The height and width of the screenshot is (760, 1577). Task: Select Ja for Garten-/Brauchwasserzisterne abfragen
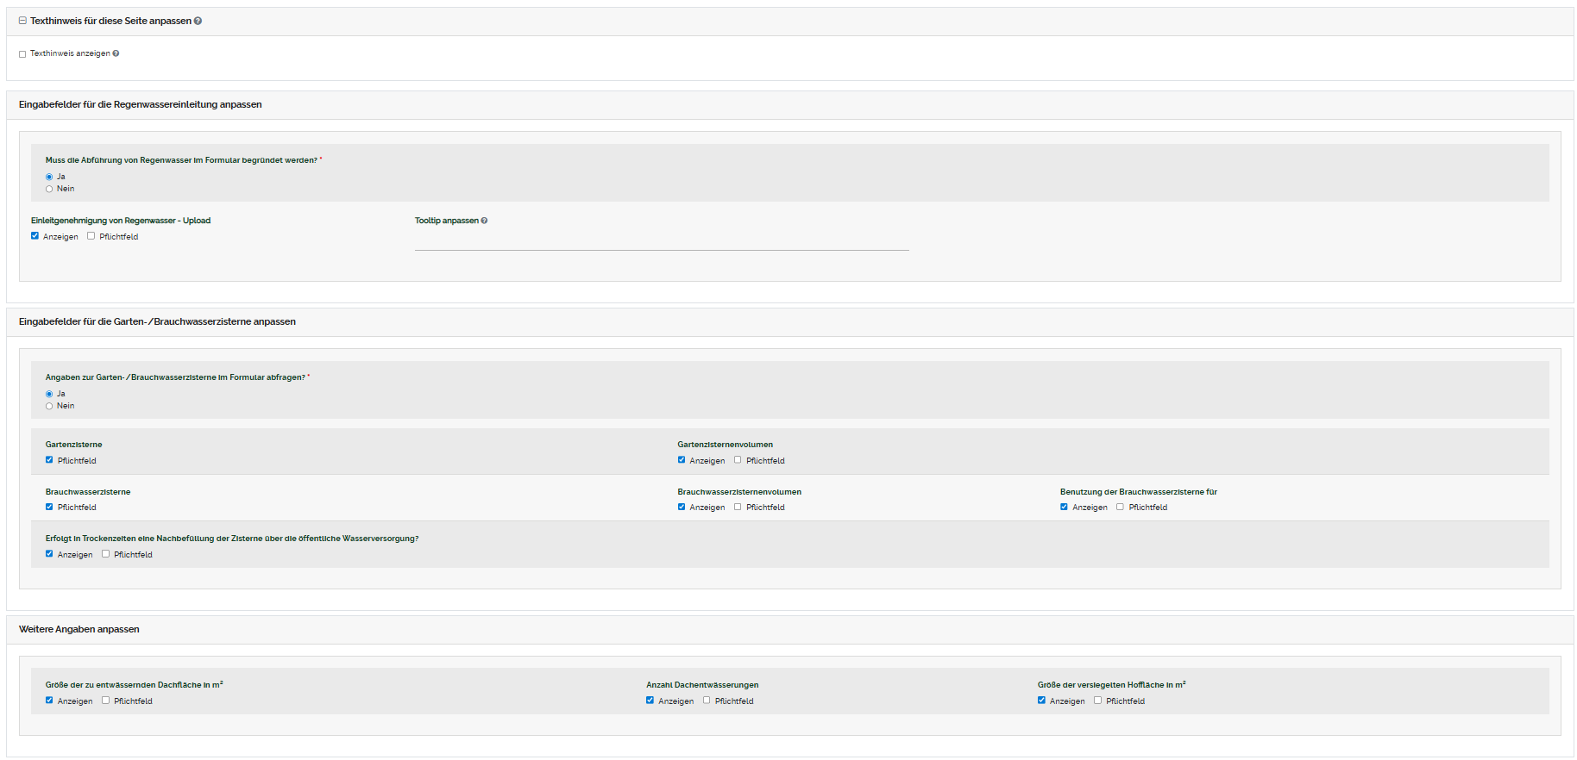(x=49, y=394)
